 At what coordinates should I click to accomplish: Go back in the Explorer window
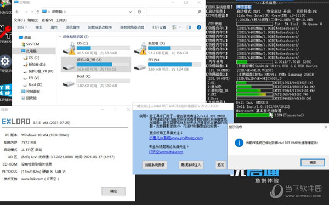click(x=18, y=12)
